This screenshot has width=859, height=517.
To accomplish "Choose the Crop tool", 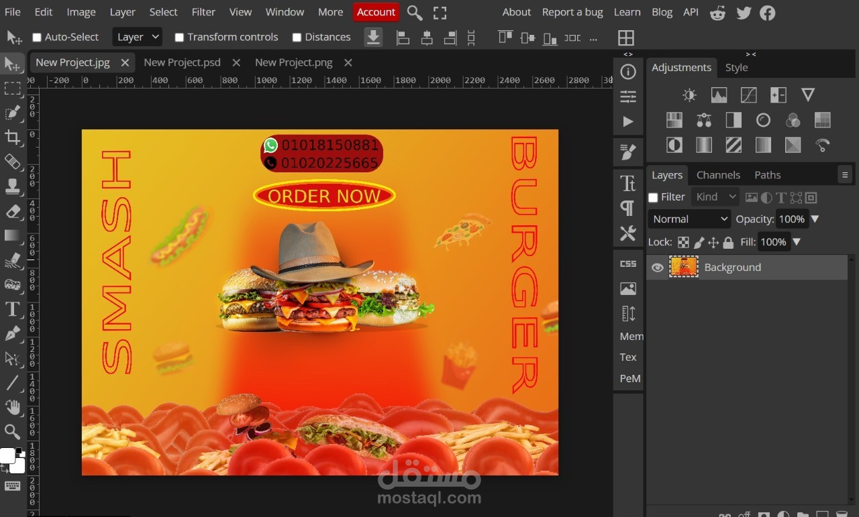I will tap(12, 137).
